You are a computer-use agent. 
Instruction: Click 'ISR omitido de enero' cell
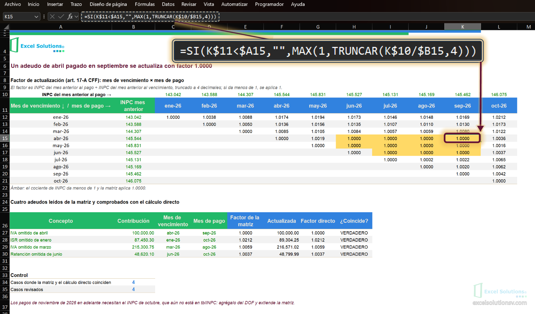coord(61,240)
